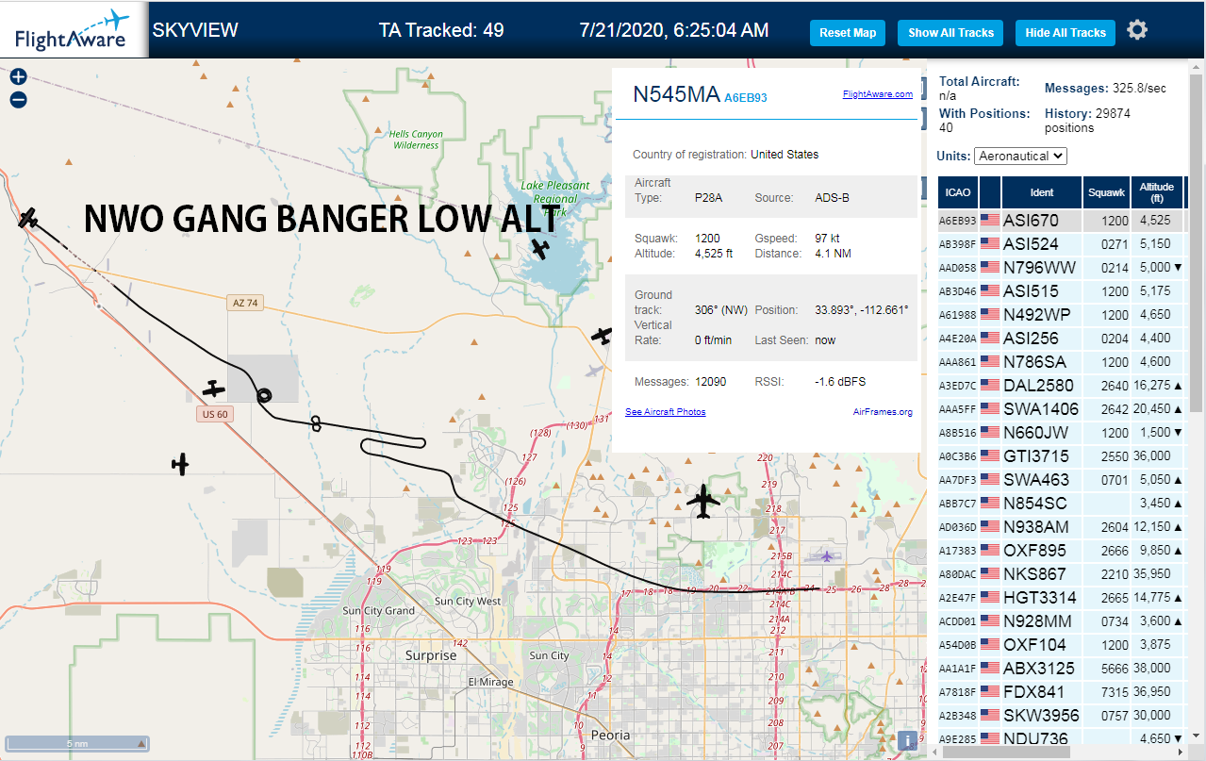This screenshot has height=761, width=1206.
Task: Open the settings gear icon
Action: pyautogui.click(x=1137, y=30)
